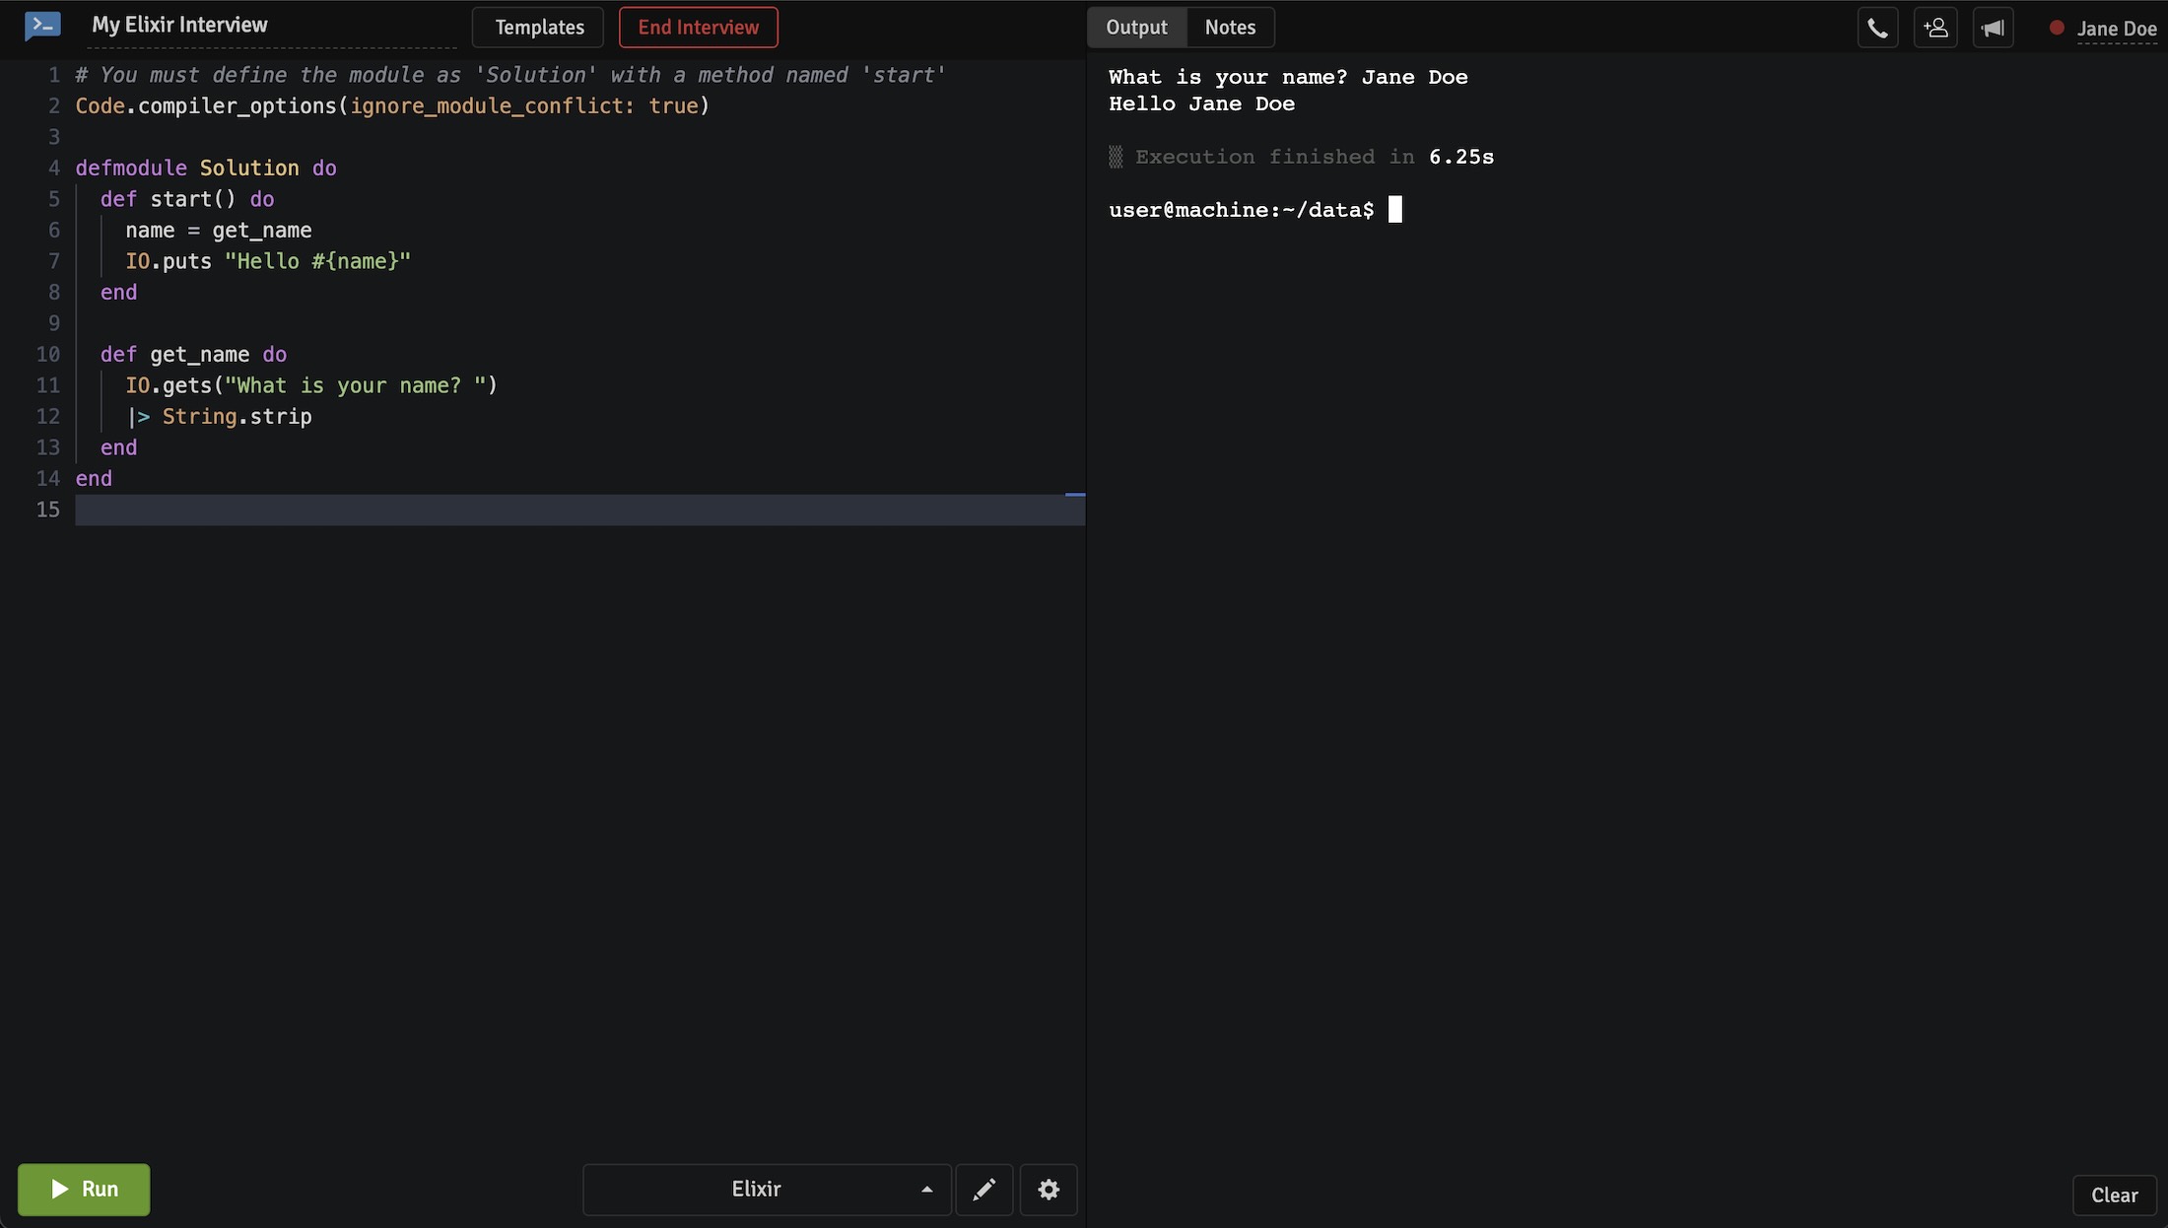
Task: Click the 'def start() do' line
Action: coord(187,199)
